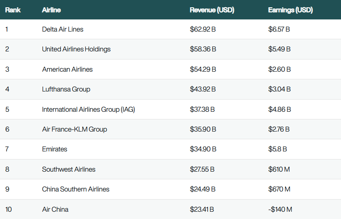The image size is (341, 219).
Task: Click the Revenue (USD) column header
Action: [x=212, y=10]
